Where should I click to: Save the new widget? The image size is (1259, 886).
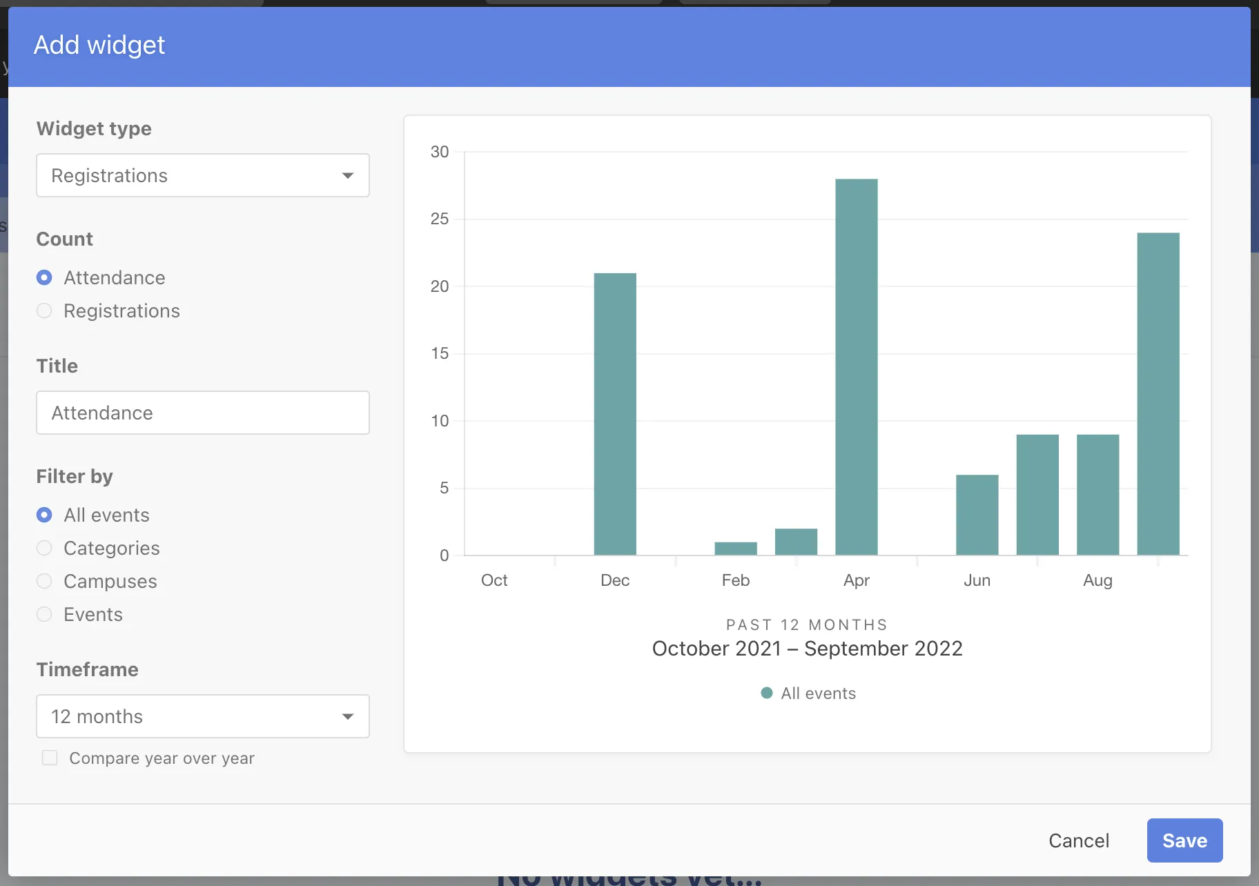click(1184, 840)
